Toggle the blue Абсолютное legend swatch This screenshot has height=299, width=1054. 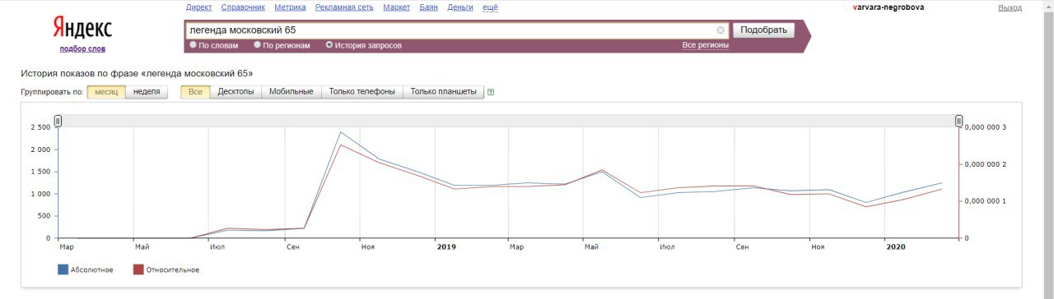[x=63, y=269]
